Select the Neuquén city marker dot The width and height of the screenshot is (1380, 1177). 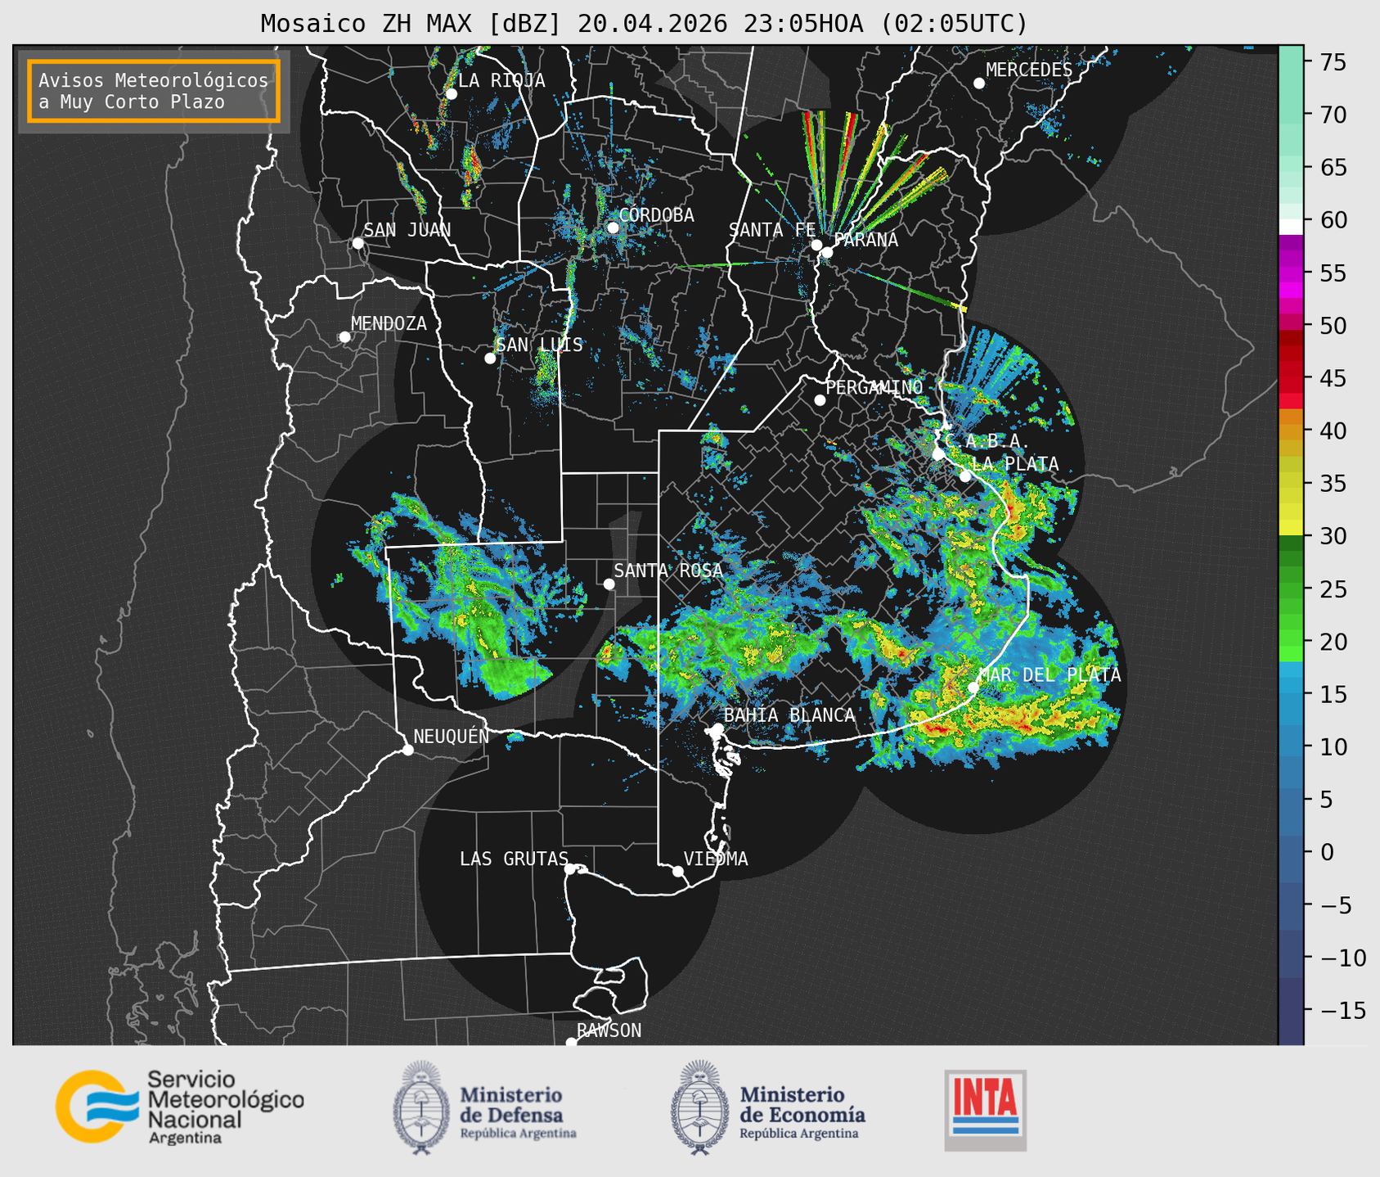point(408,750)
